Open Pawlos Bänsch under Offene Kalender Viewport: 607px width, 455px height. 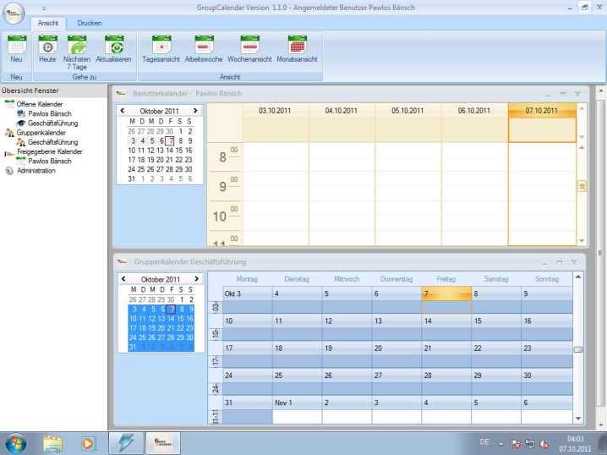click(x=49, y=113)
